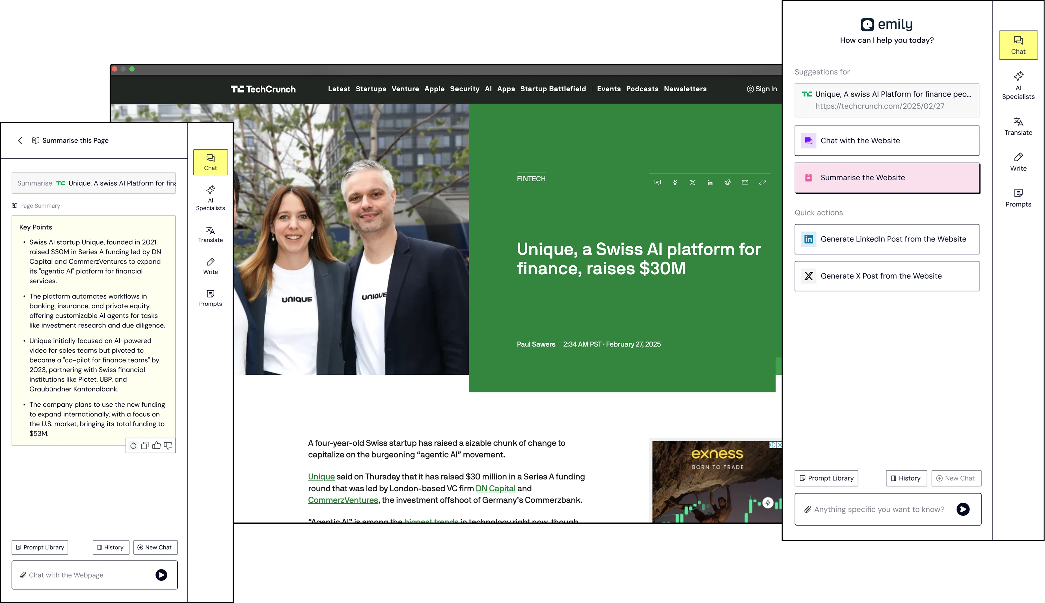Go back from Summarise this Page
This screenshot has height=603, width=1045.
pos(20,140)
